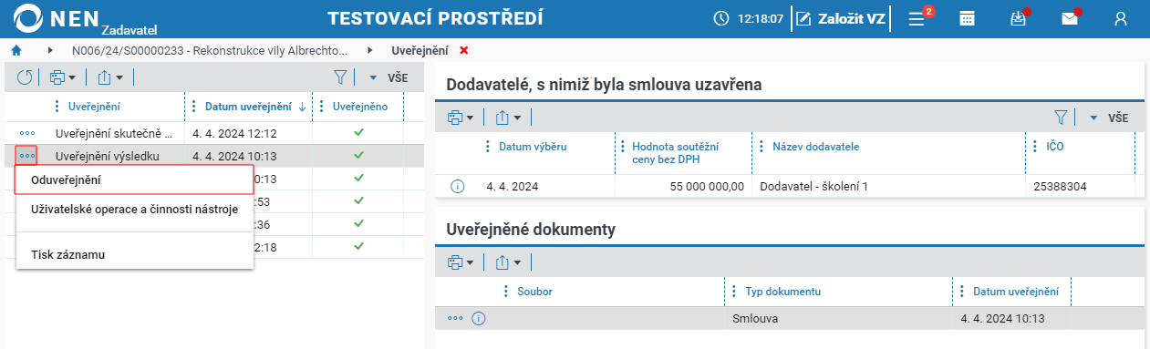Close the Uveřejnění breadcrumb with the red X
The width and height of the screenshot is (1150, 349).
click(x=464, y=50)
